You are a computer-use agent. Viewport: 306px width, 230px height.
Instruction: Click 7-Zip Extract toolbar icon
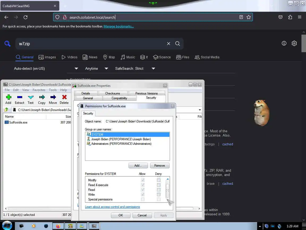point(19,97)
